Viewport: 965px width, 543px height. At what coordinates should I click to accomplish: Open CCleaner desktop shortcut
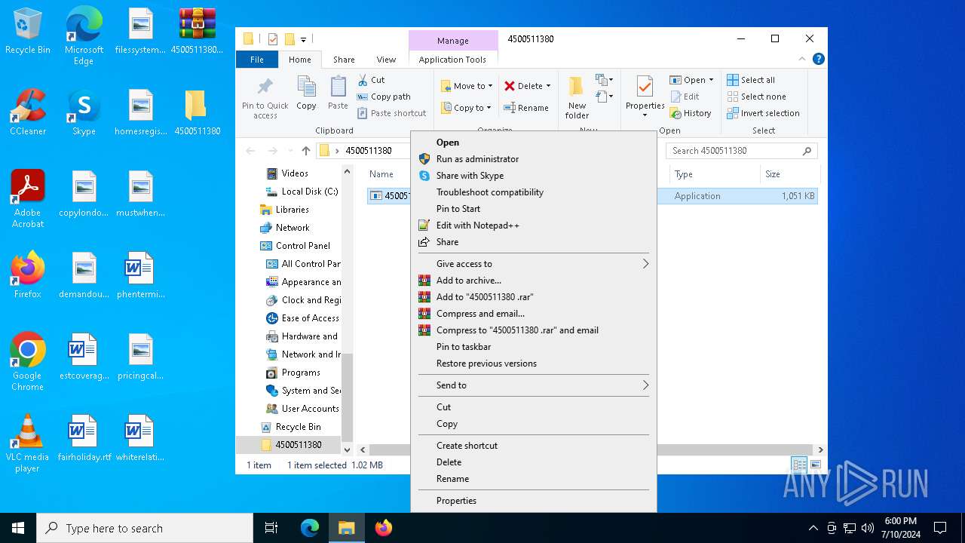tap(28, 112)
